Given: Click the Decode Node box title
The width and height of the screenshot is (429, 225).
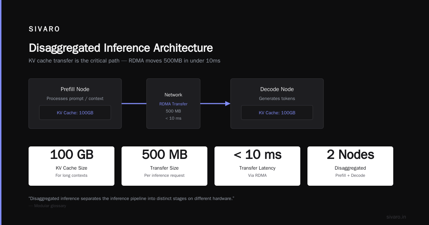Looking at the screenshot, I should tap(277, 89).
